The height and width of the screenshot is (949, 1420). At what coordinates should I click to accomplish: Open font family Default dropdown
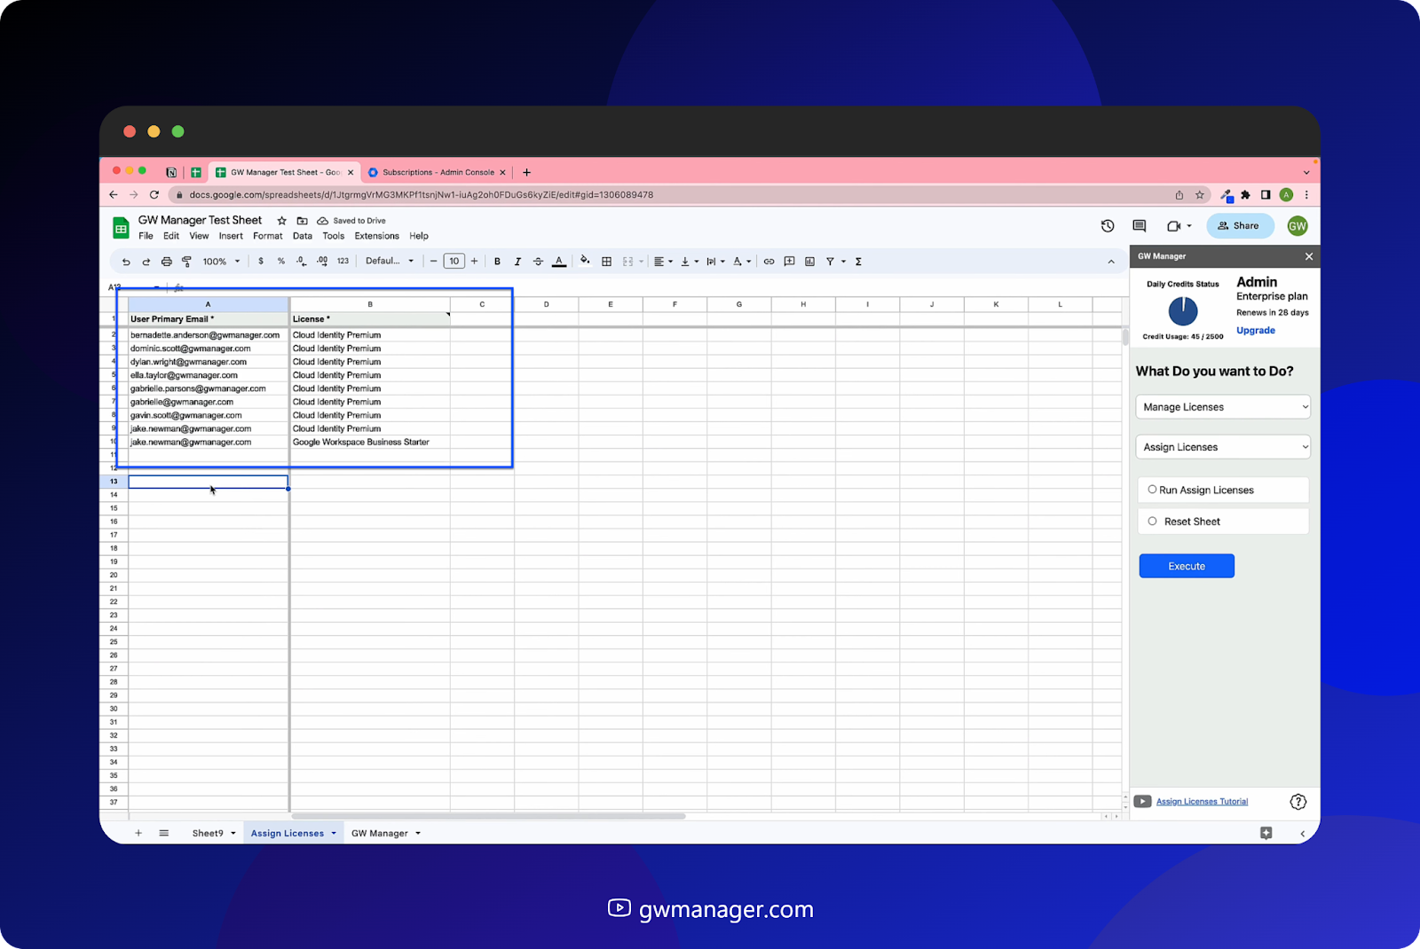(x=390, y=262)
